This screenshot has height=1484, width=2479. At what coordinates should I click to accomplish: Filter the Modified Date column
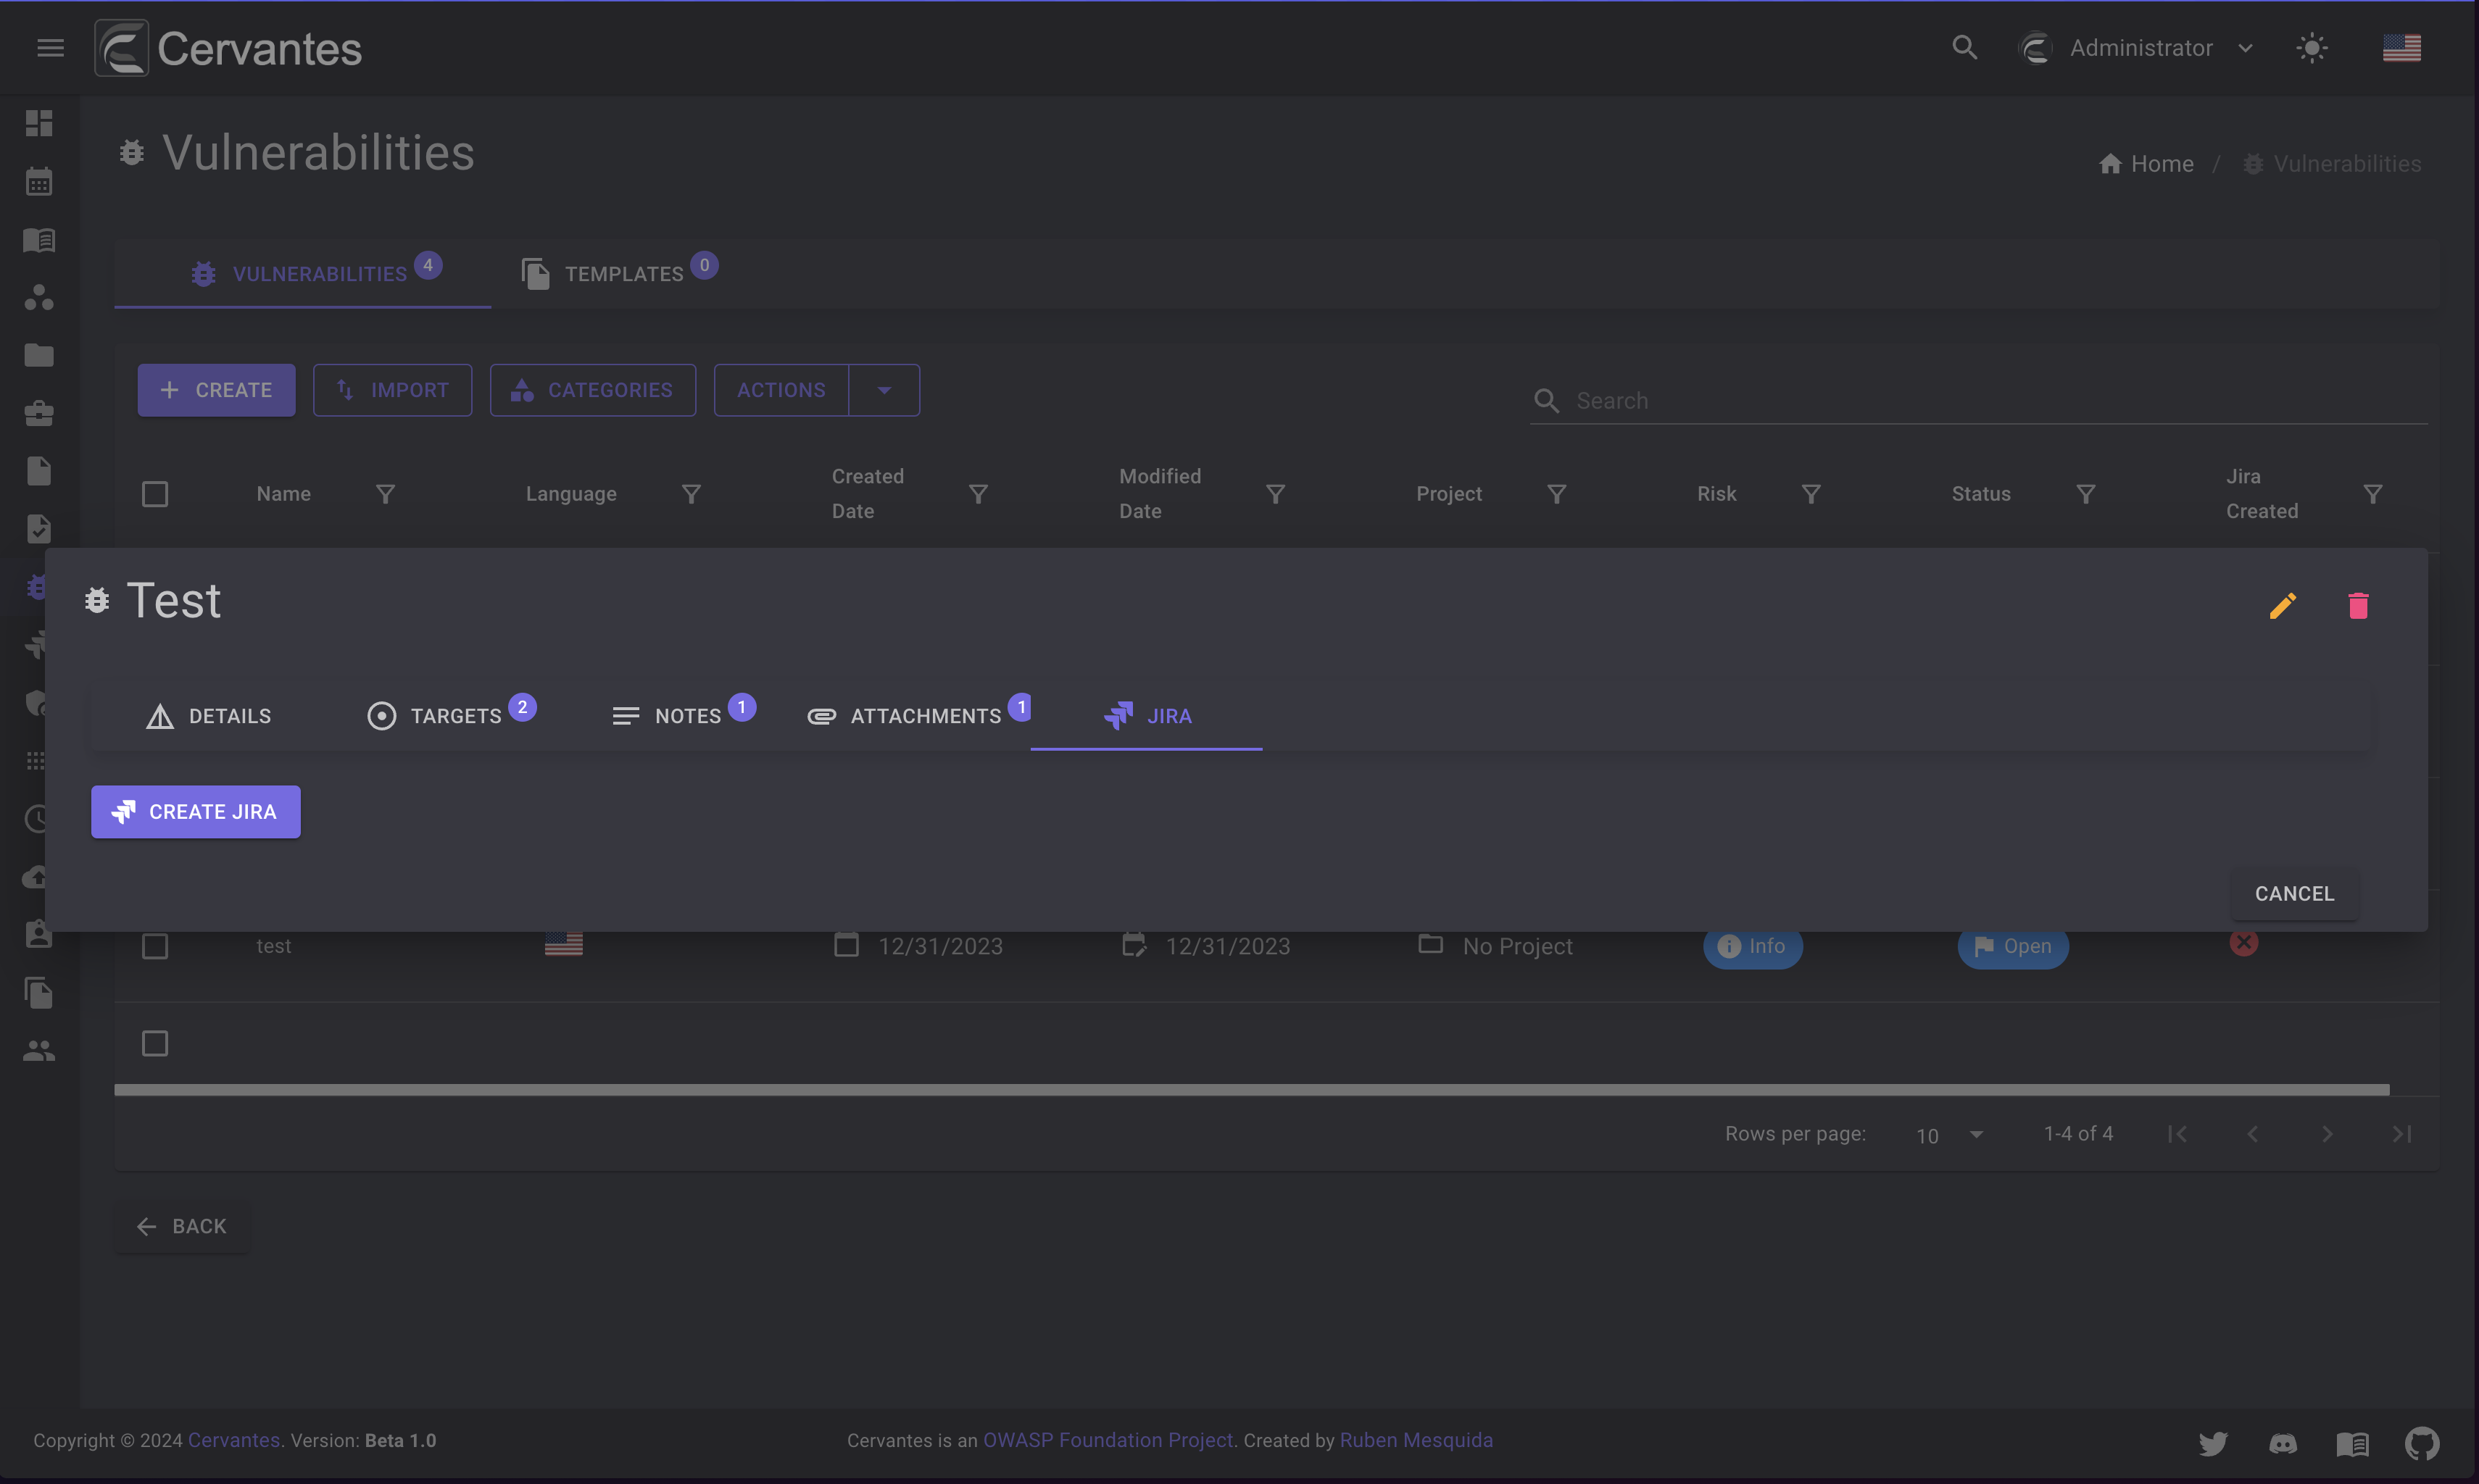click(x=1276, y=494)
